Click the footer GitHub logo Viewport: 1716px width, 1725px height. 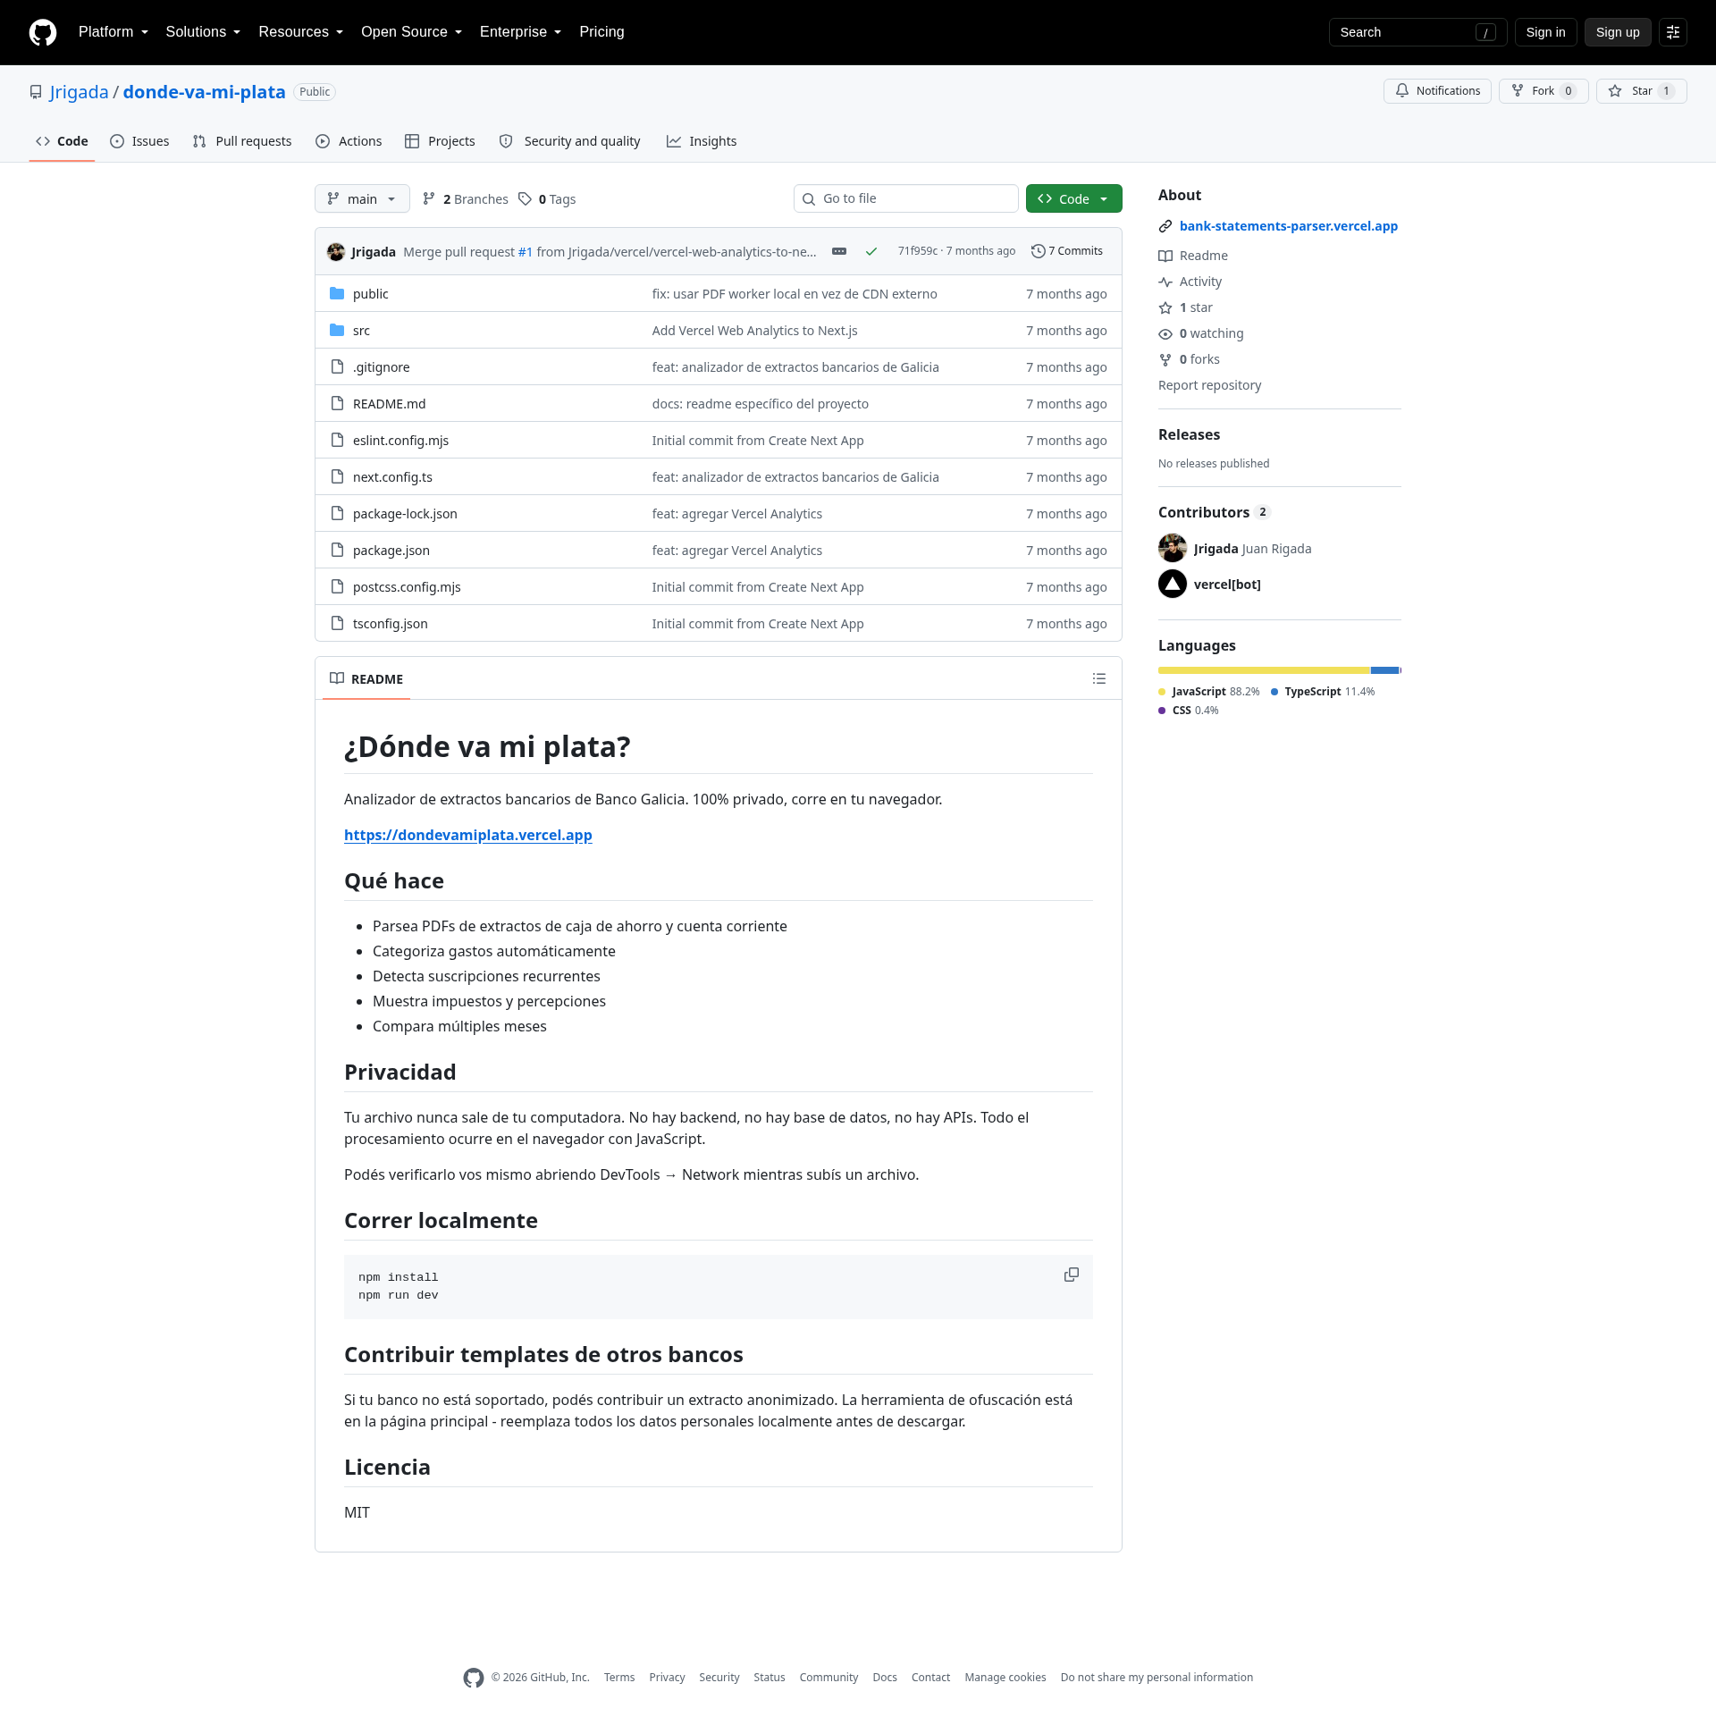click(x=474, y=1679)
